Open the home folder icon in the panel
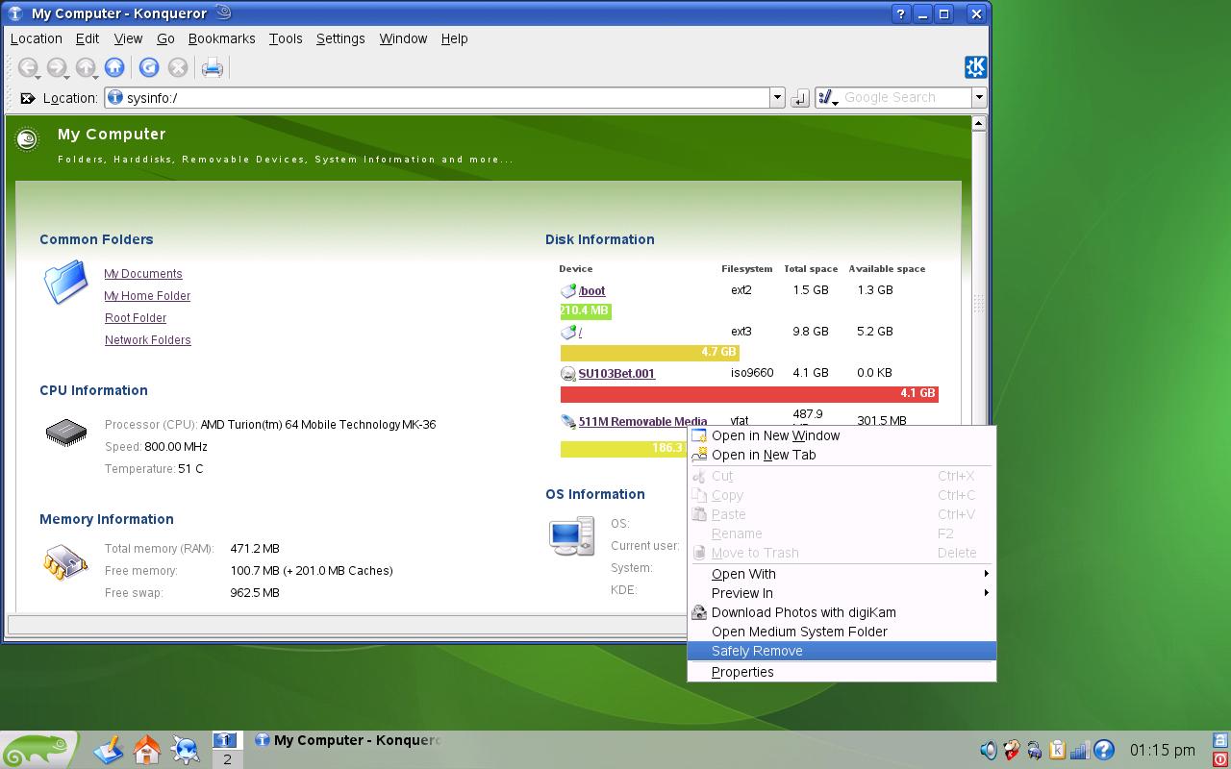The image size is (1231, 769). pos(147,749)
